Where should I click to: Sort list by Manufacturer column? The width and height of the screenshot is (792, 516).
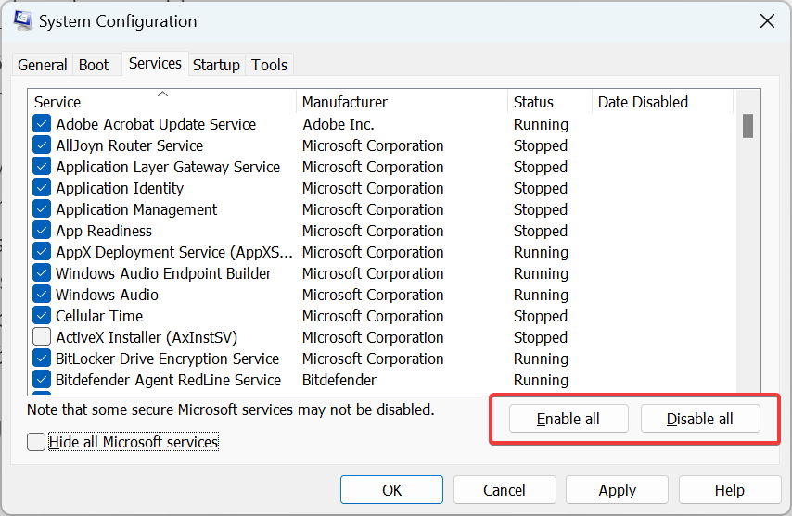(x=402, y=102)
